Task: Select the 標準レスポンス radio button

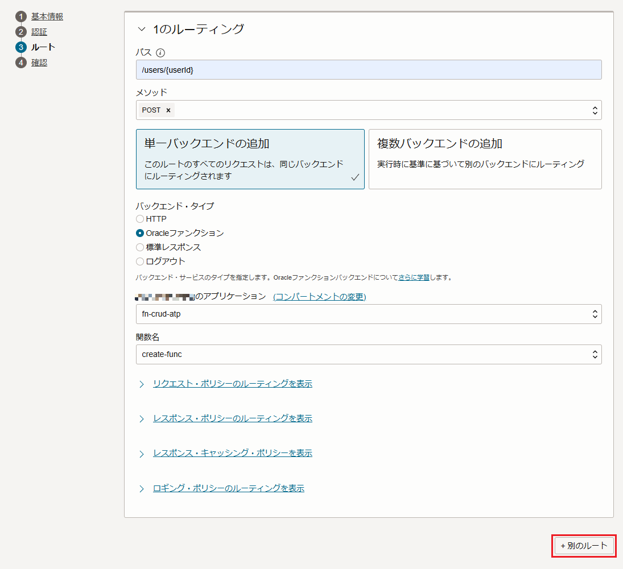Action: [x=140, y=247]
